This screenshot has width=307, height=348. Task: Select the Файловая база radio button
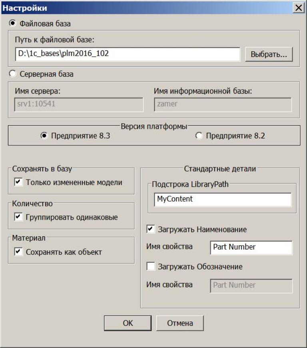click(x=12, y=24)
